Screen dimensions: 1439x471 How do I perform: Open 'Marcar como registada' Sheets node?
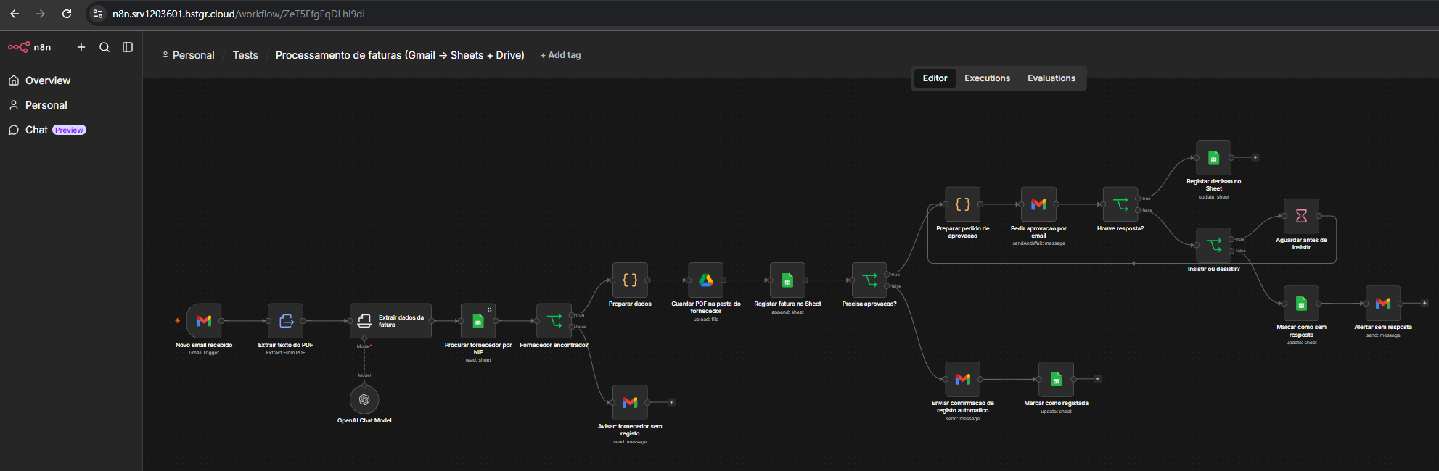click(1056, 379)
